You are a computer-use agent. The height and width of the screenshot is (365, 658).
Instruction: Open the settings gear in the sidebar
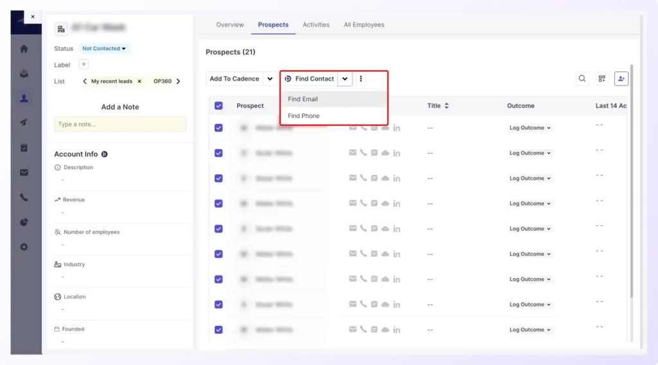click(x=24, y=247)
